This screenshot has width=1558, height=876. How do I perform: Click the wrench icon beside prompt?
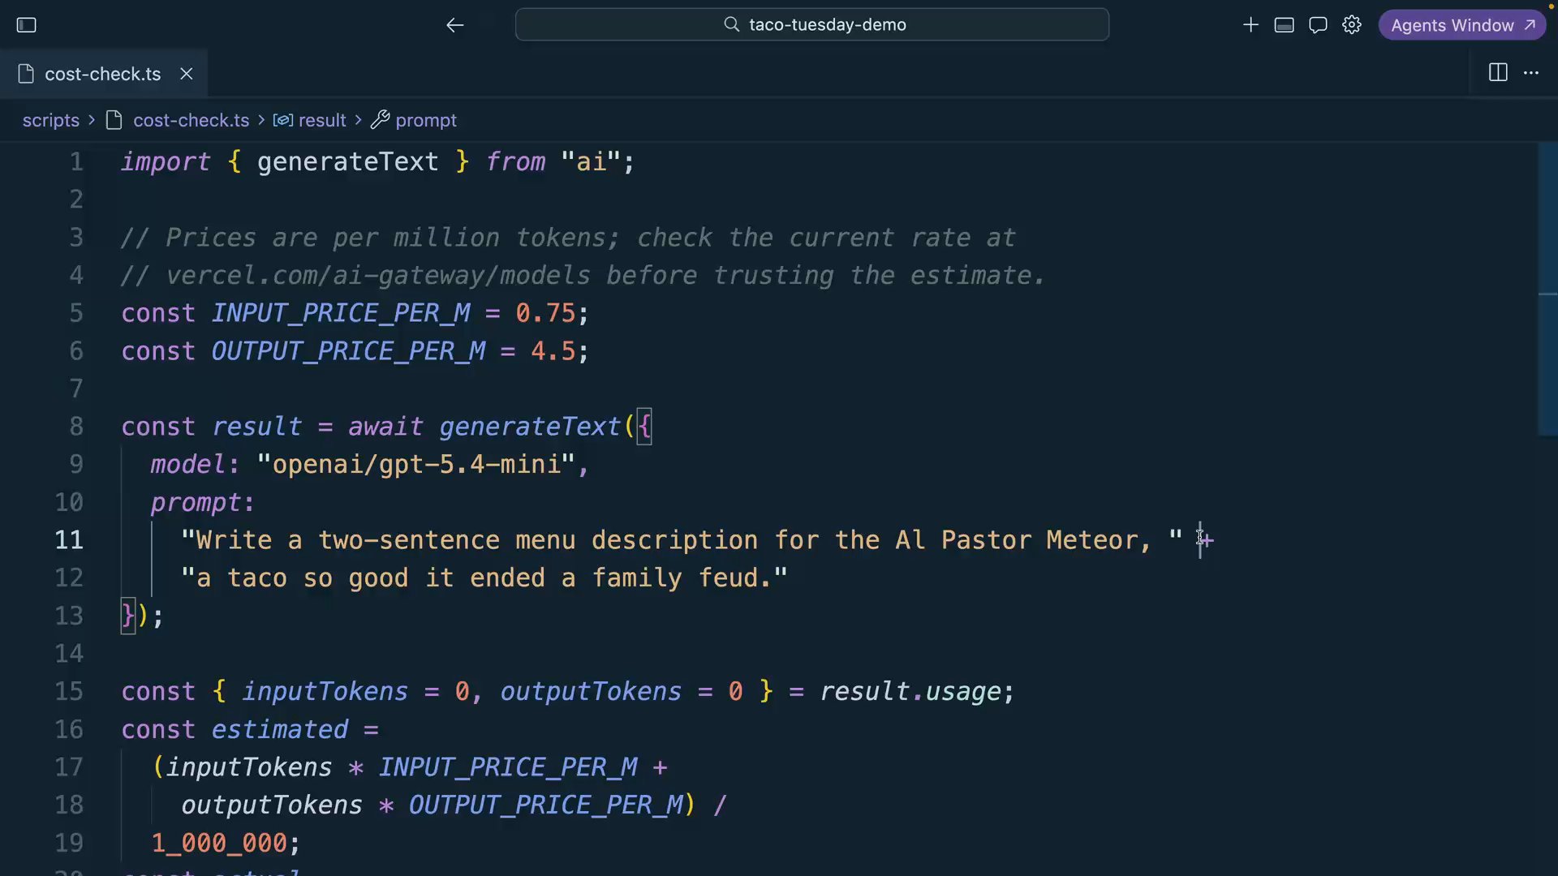380,120
